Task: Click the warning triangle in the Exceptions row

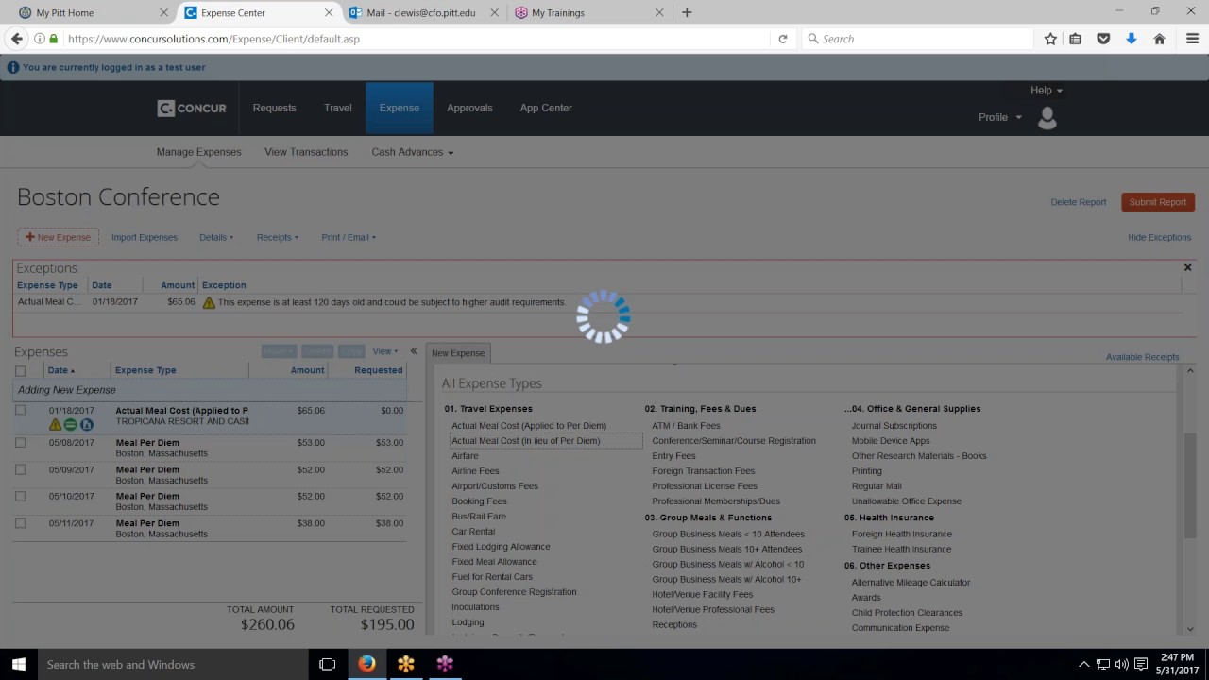Action: click(x=209, y=302)
